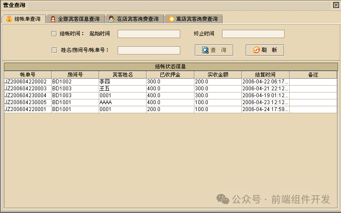
Task: Click the 结算时间 column header
Action: pyautogui.click(x=266, y=75)
